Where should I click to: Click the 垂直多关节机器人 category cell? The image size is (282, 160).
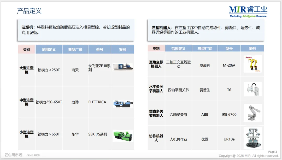point(156,114)
